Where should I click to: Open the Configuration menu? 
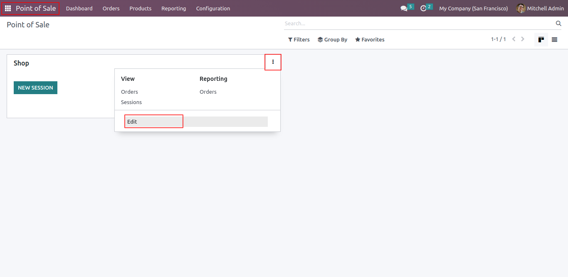click(213, 8)
